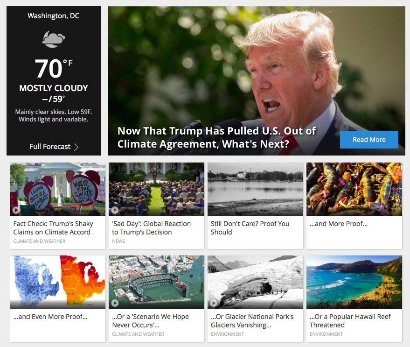Open 'Still Don't Care? Proof You Should' article

(250, 228)
